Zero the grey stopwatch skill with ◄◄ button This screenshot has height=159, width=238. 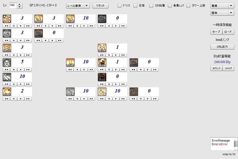pyautogui.click(x=70, y=99)
